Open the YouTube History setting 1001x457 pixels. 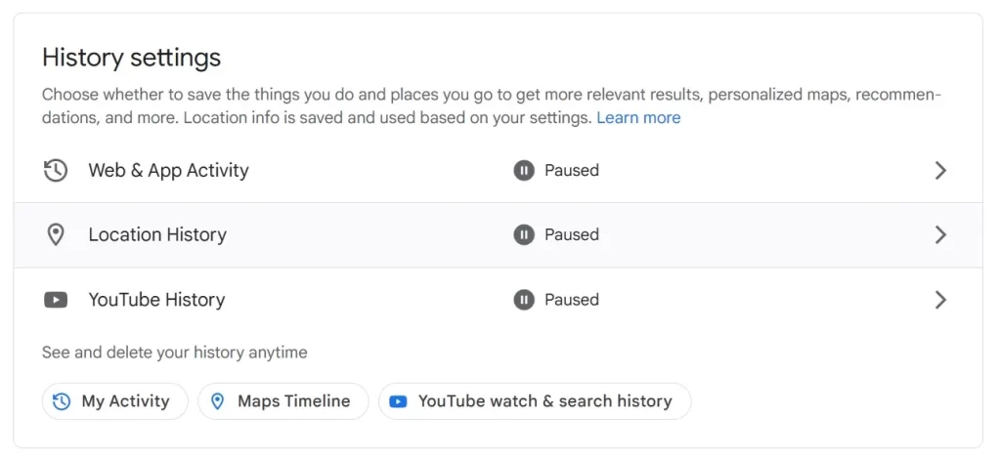coord(498,300)
